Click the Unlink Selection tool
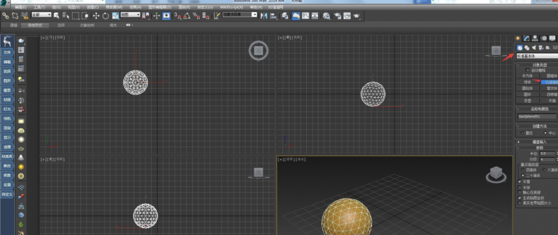Screen dimensions: 558x235 (15, 16)
